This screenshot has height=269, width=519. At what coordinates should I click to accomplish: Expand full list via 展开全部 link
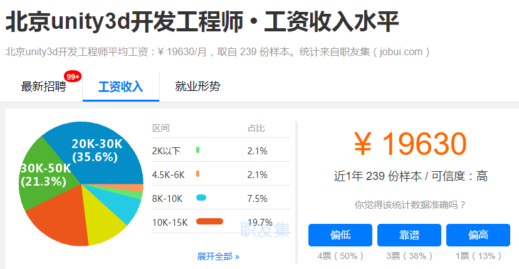click(x=218, y=256)
